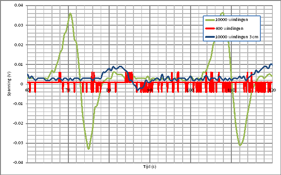The width and height of the screenshot is (281, 175).
Task: Click the 0.03 label on vertical axis
Action: pyautogui.click(x=19, y=25)
